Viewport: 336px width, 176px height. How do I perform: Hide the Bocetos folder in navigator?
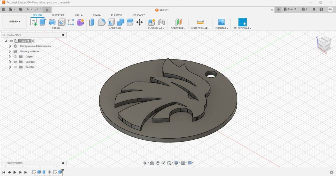point(15,67)
